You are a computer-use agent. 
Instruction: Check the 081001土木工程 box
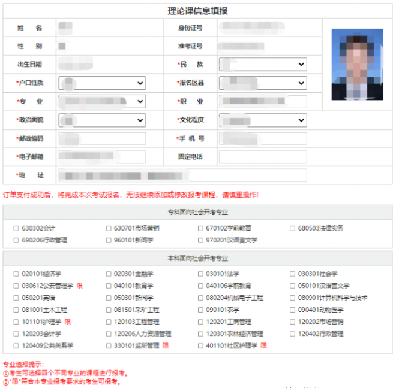16,310
